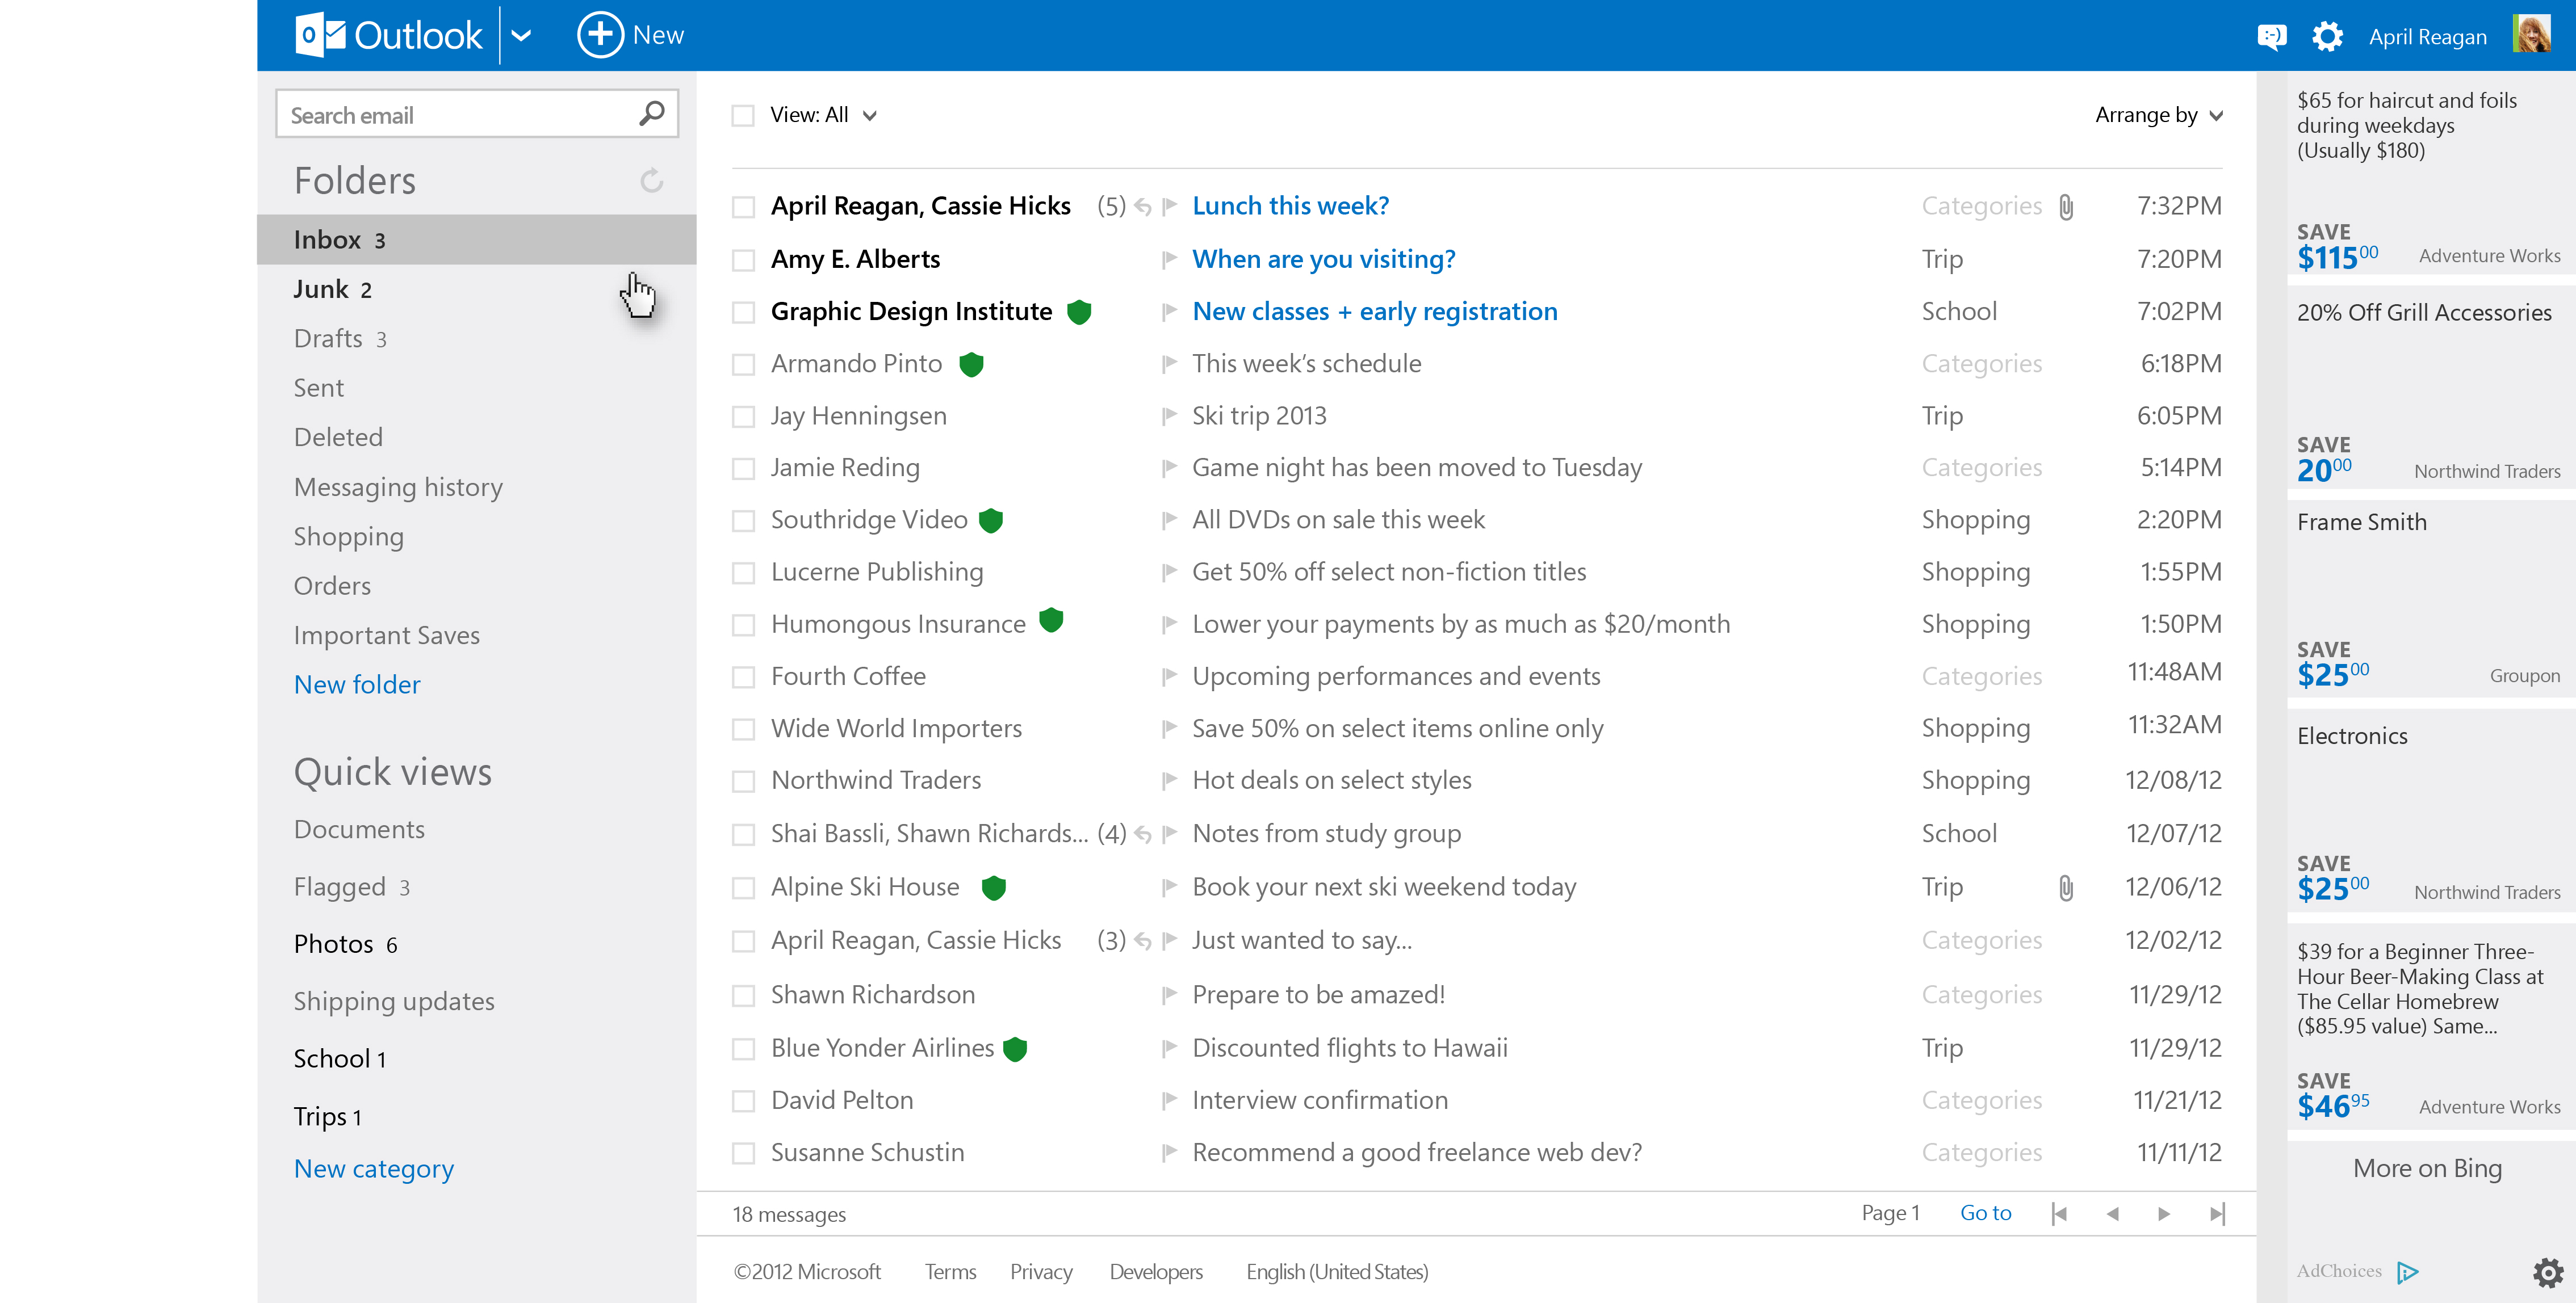Select the Northwind Traders message checkbox
The width and height of the screenshot is (2576, 1303).
pos(743,780)
